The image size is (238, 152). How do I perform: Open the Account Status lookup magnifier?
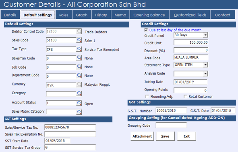point(79,103)
